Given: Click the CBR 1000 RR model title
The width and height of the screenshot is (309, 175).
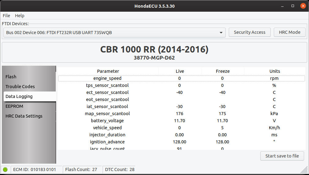Looking at the screenshot, I should click(154, 49).
